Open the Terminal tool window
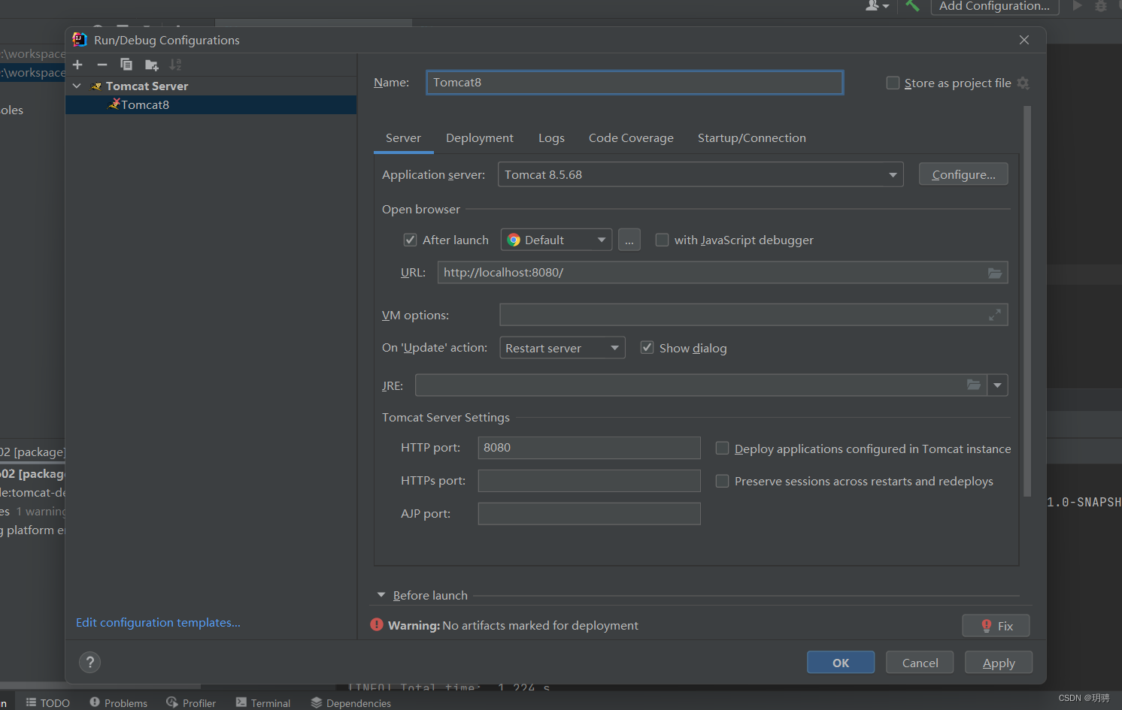 tap(263, 703)
